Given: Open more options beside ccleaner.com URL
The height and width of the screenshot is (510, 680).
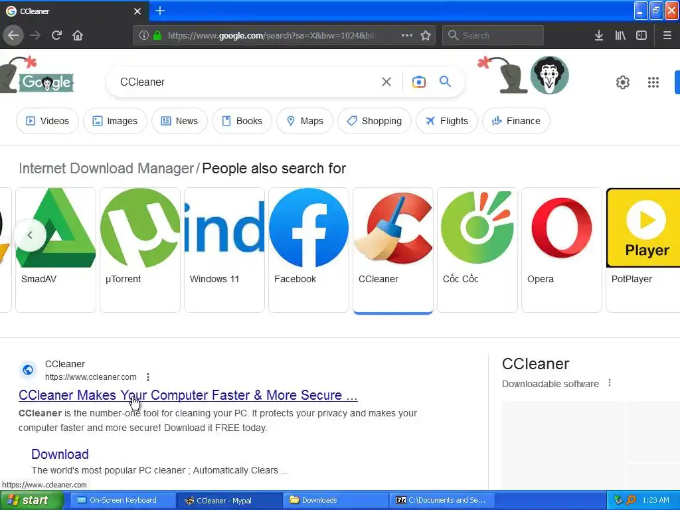Looking at the screenshot, I should tap(148, 377).
